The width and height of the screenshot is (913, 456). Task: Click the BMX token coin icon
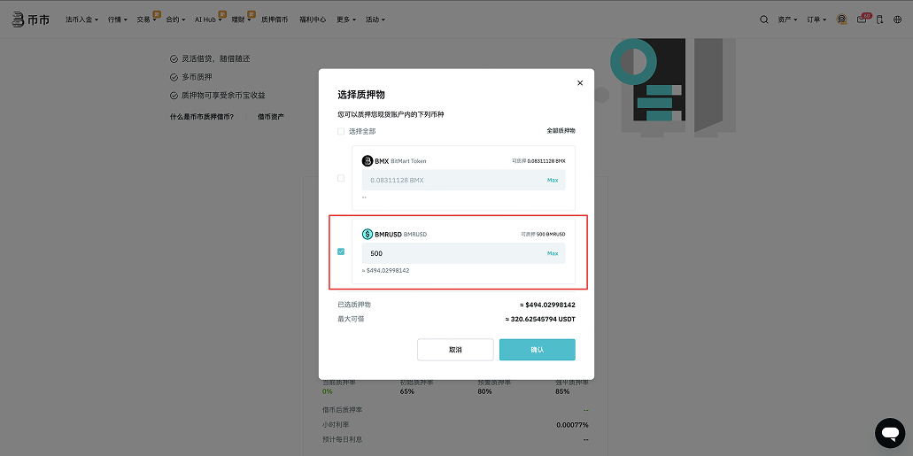[368, 161]
